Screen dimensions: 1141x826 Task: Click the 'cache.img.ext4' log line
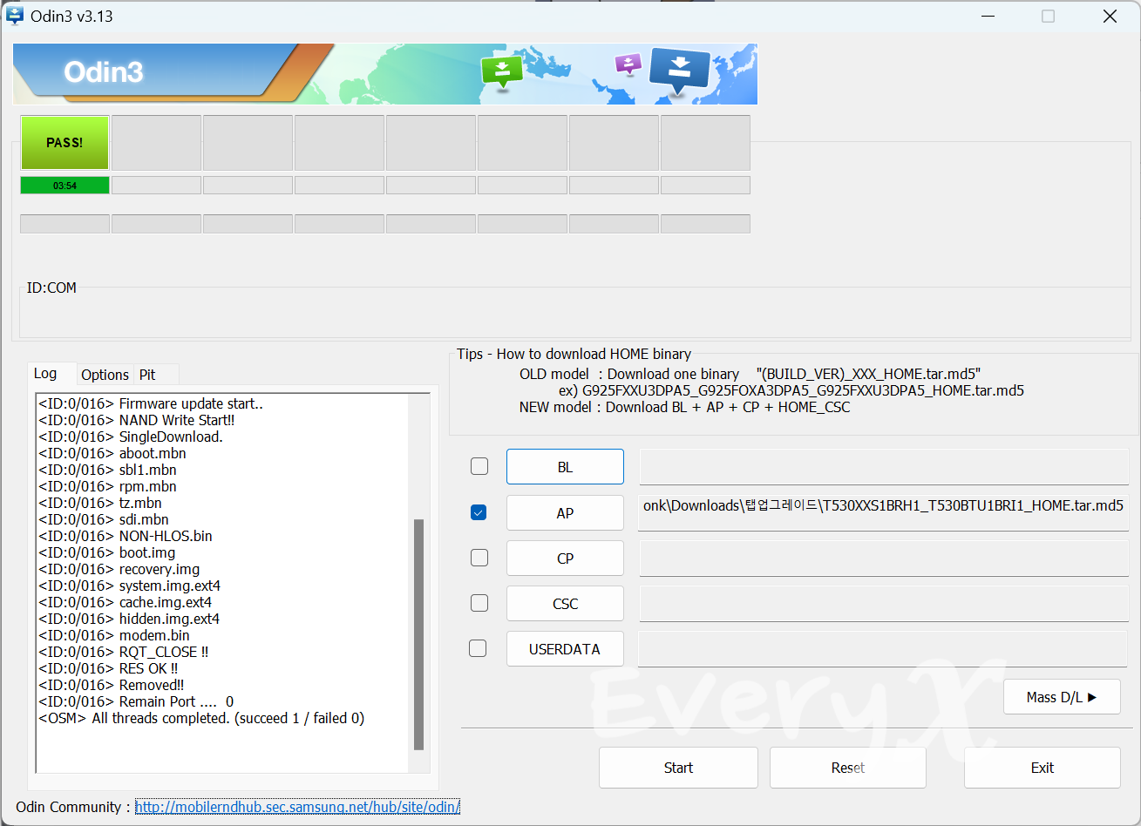126,602
